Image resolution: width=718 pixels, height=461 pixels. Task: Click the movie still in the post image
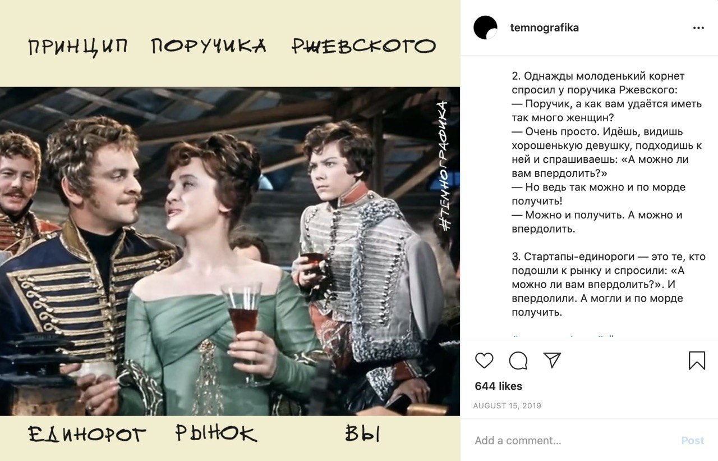tap(230, 252)
